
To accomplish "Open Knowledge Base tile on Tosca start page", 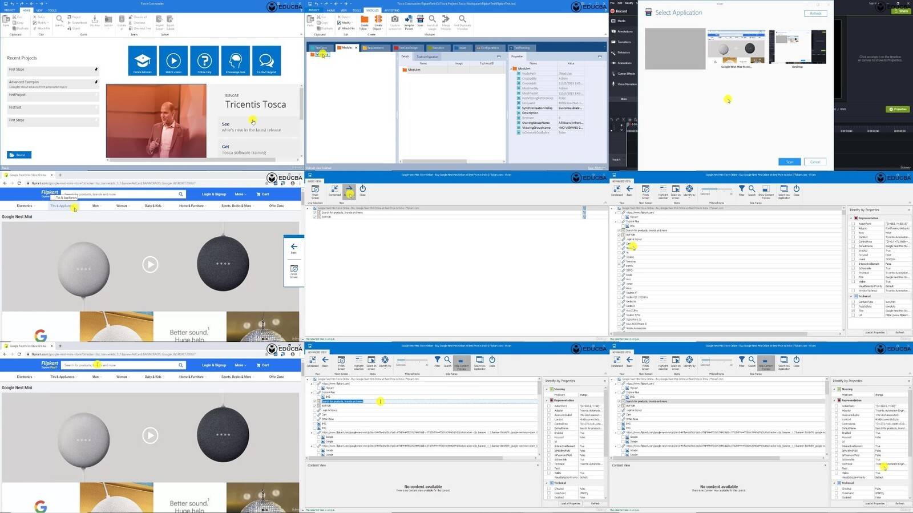I will pos(236,60).
